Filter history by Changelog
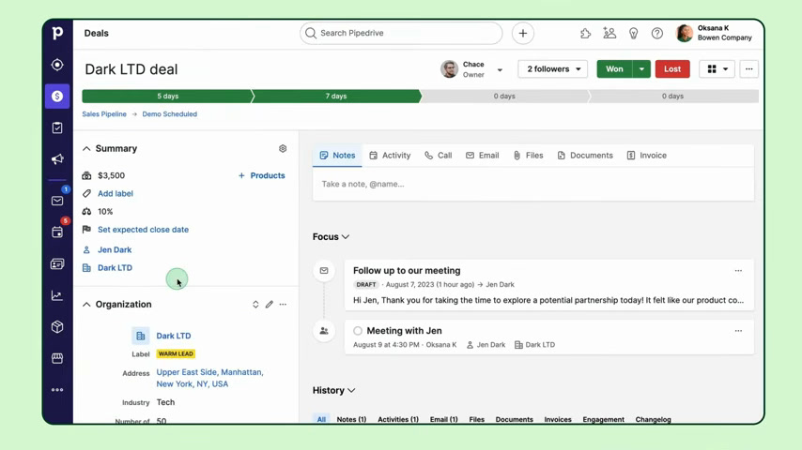The width and height of the screenshot is (802, 450). pos(654,419)
